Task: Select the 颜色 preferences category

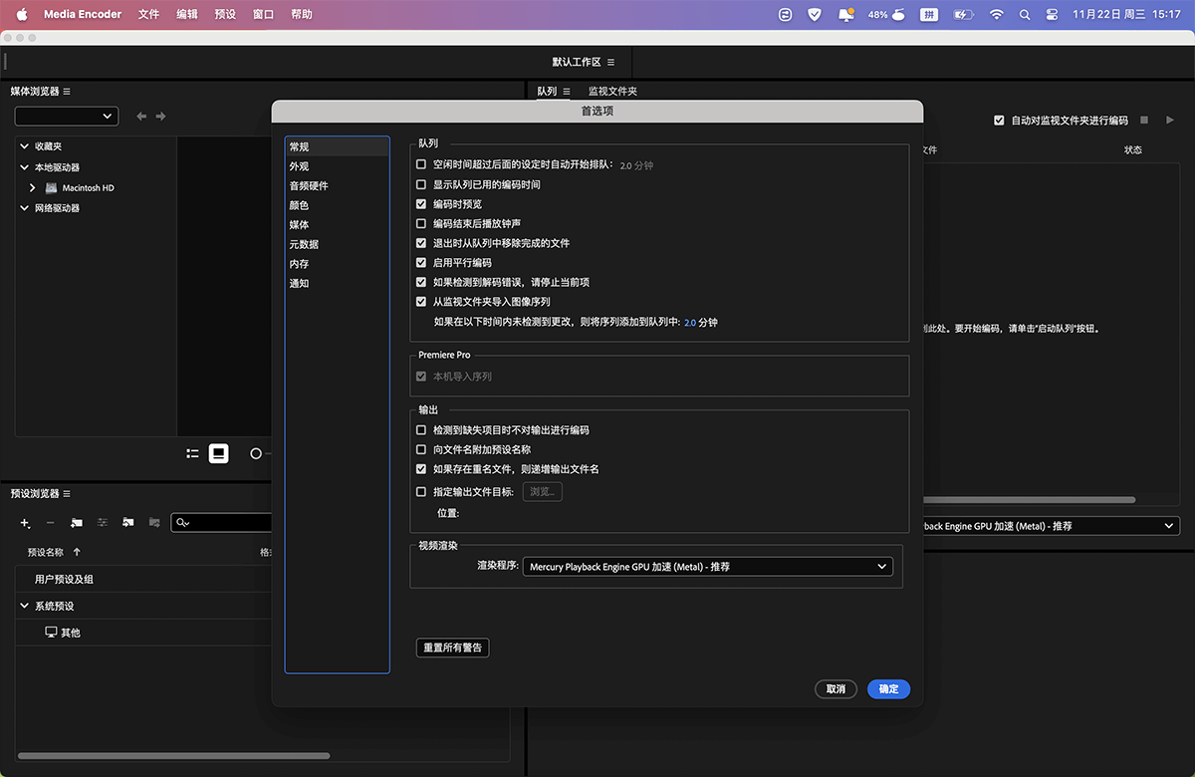Action: coord(299,205)
